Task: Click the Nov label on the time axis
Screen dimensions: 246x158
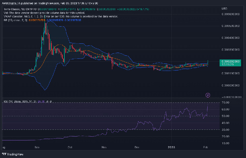Action: pos(104,147)
